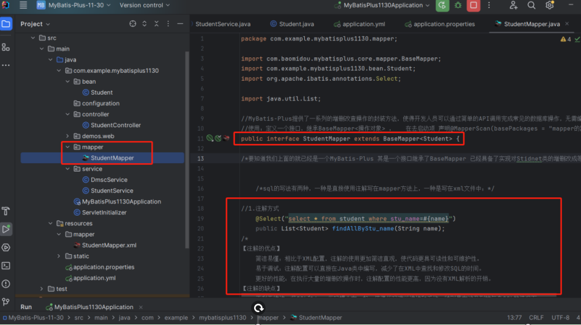Screen dimensions: 581x325
Task: Click Expand Selected icon in Project panel
Action: point(144,24)
